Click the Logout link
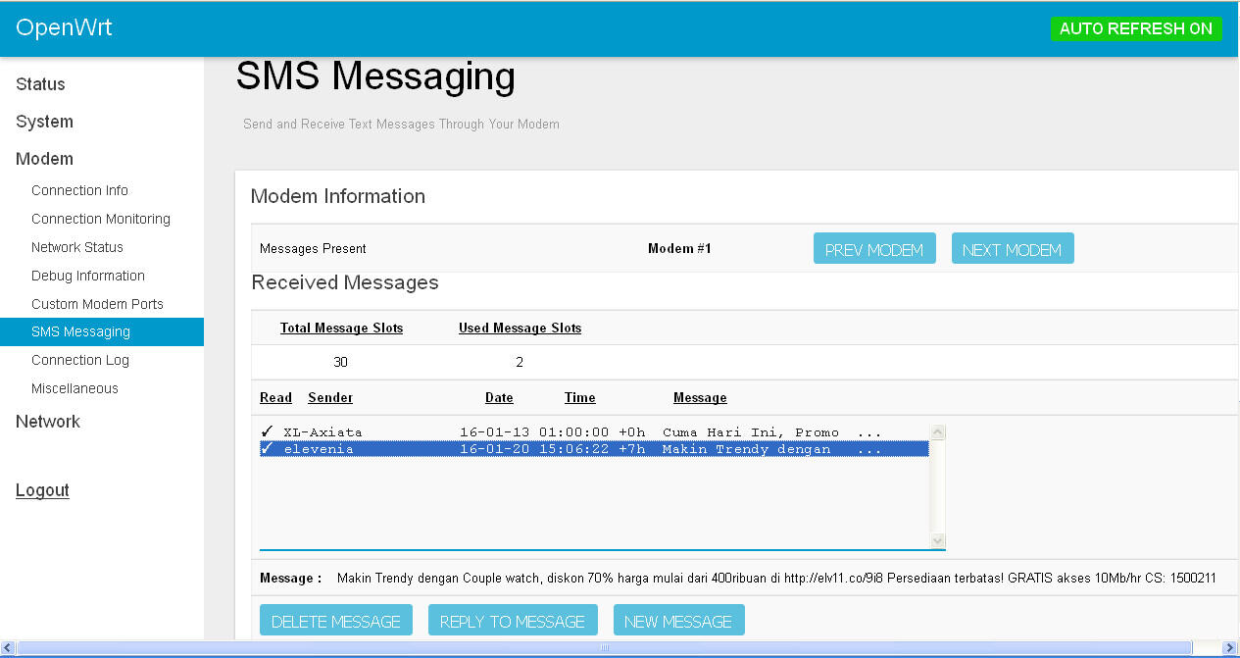The width and height of the screenshot is (1240, 658). [x=42, y=490]
